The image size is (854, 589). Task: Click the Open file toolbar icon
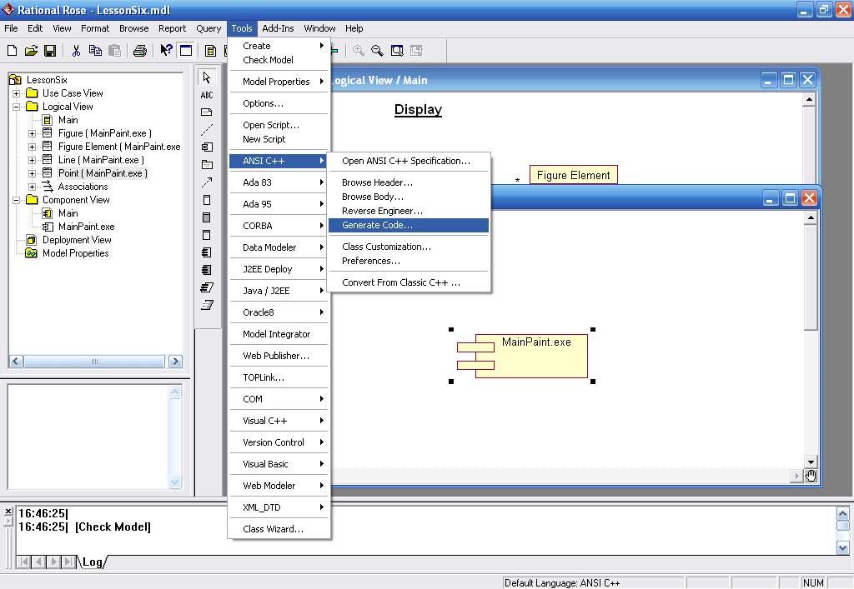tap(31, 51)
